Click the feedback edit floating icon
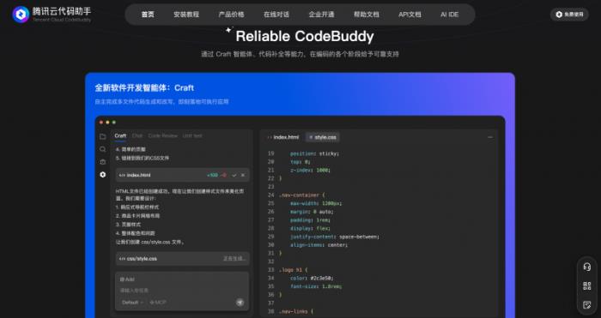This screenshot has height=318, width=601. click(x=586, y=304)
